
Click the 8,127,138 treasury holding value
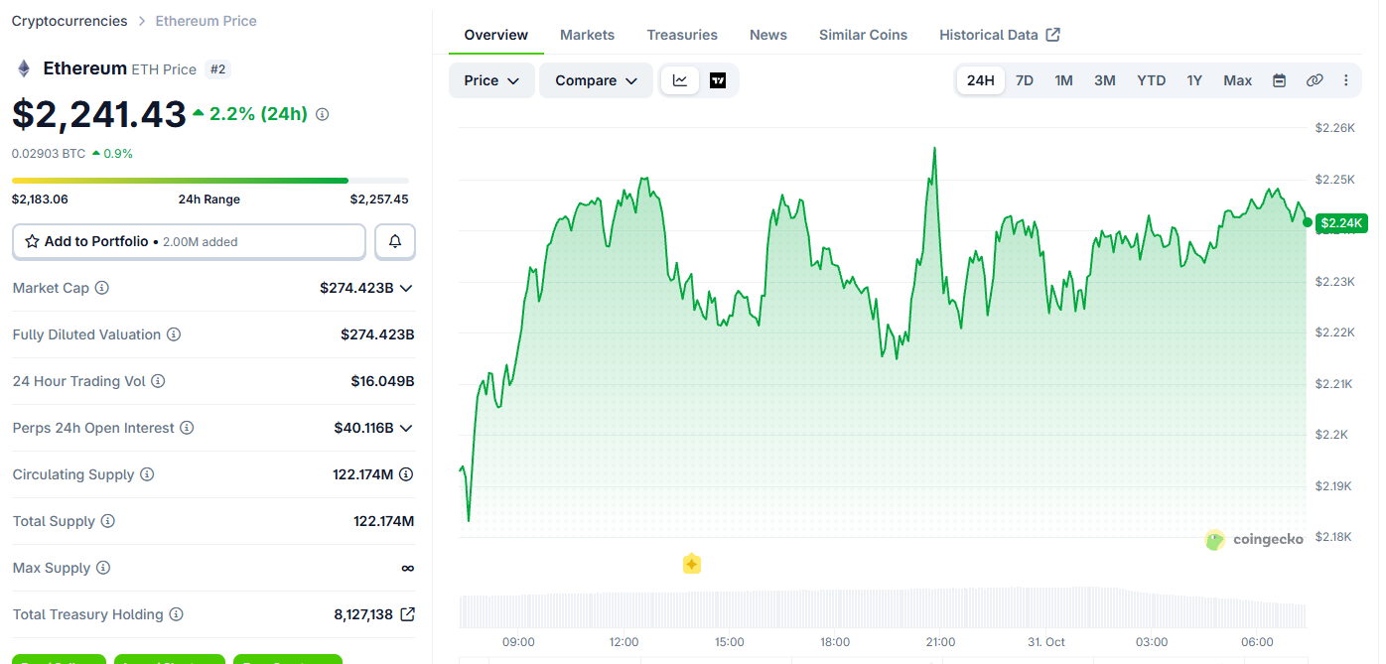(x=363, y=614)
